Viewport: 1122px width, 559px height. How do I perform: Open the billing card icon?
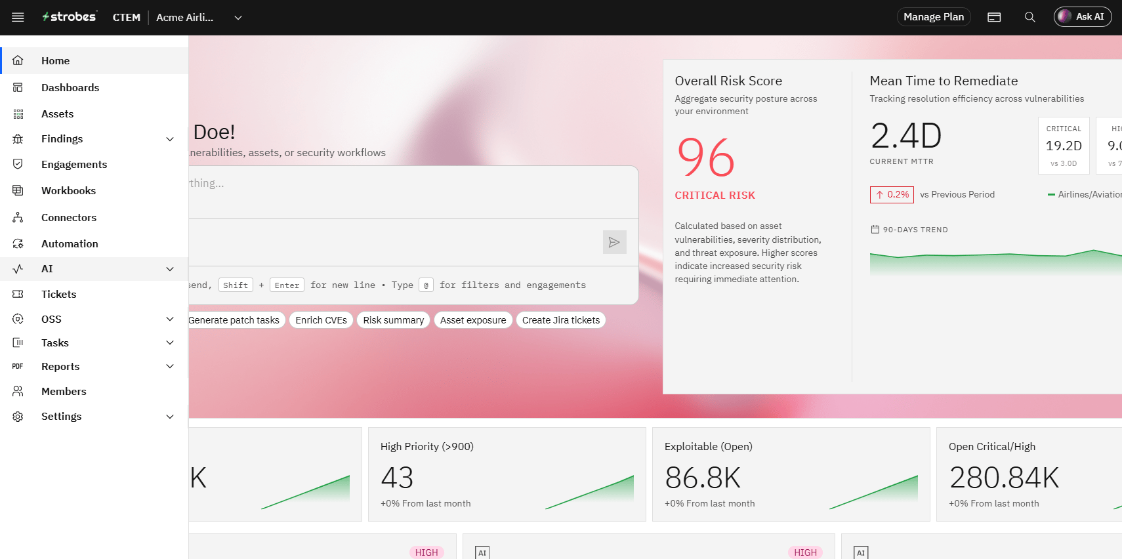[x=994, y=17]
